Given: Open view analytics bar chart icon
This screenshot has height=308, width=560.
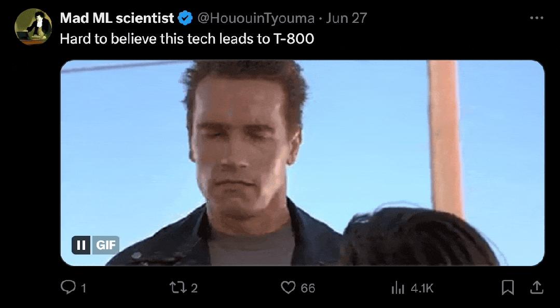Looking at the screenshot, I should [398, 288].
